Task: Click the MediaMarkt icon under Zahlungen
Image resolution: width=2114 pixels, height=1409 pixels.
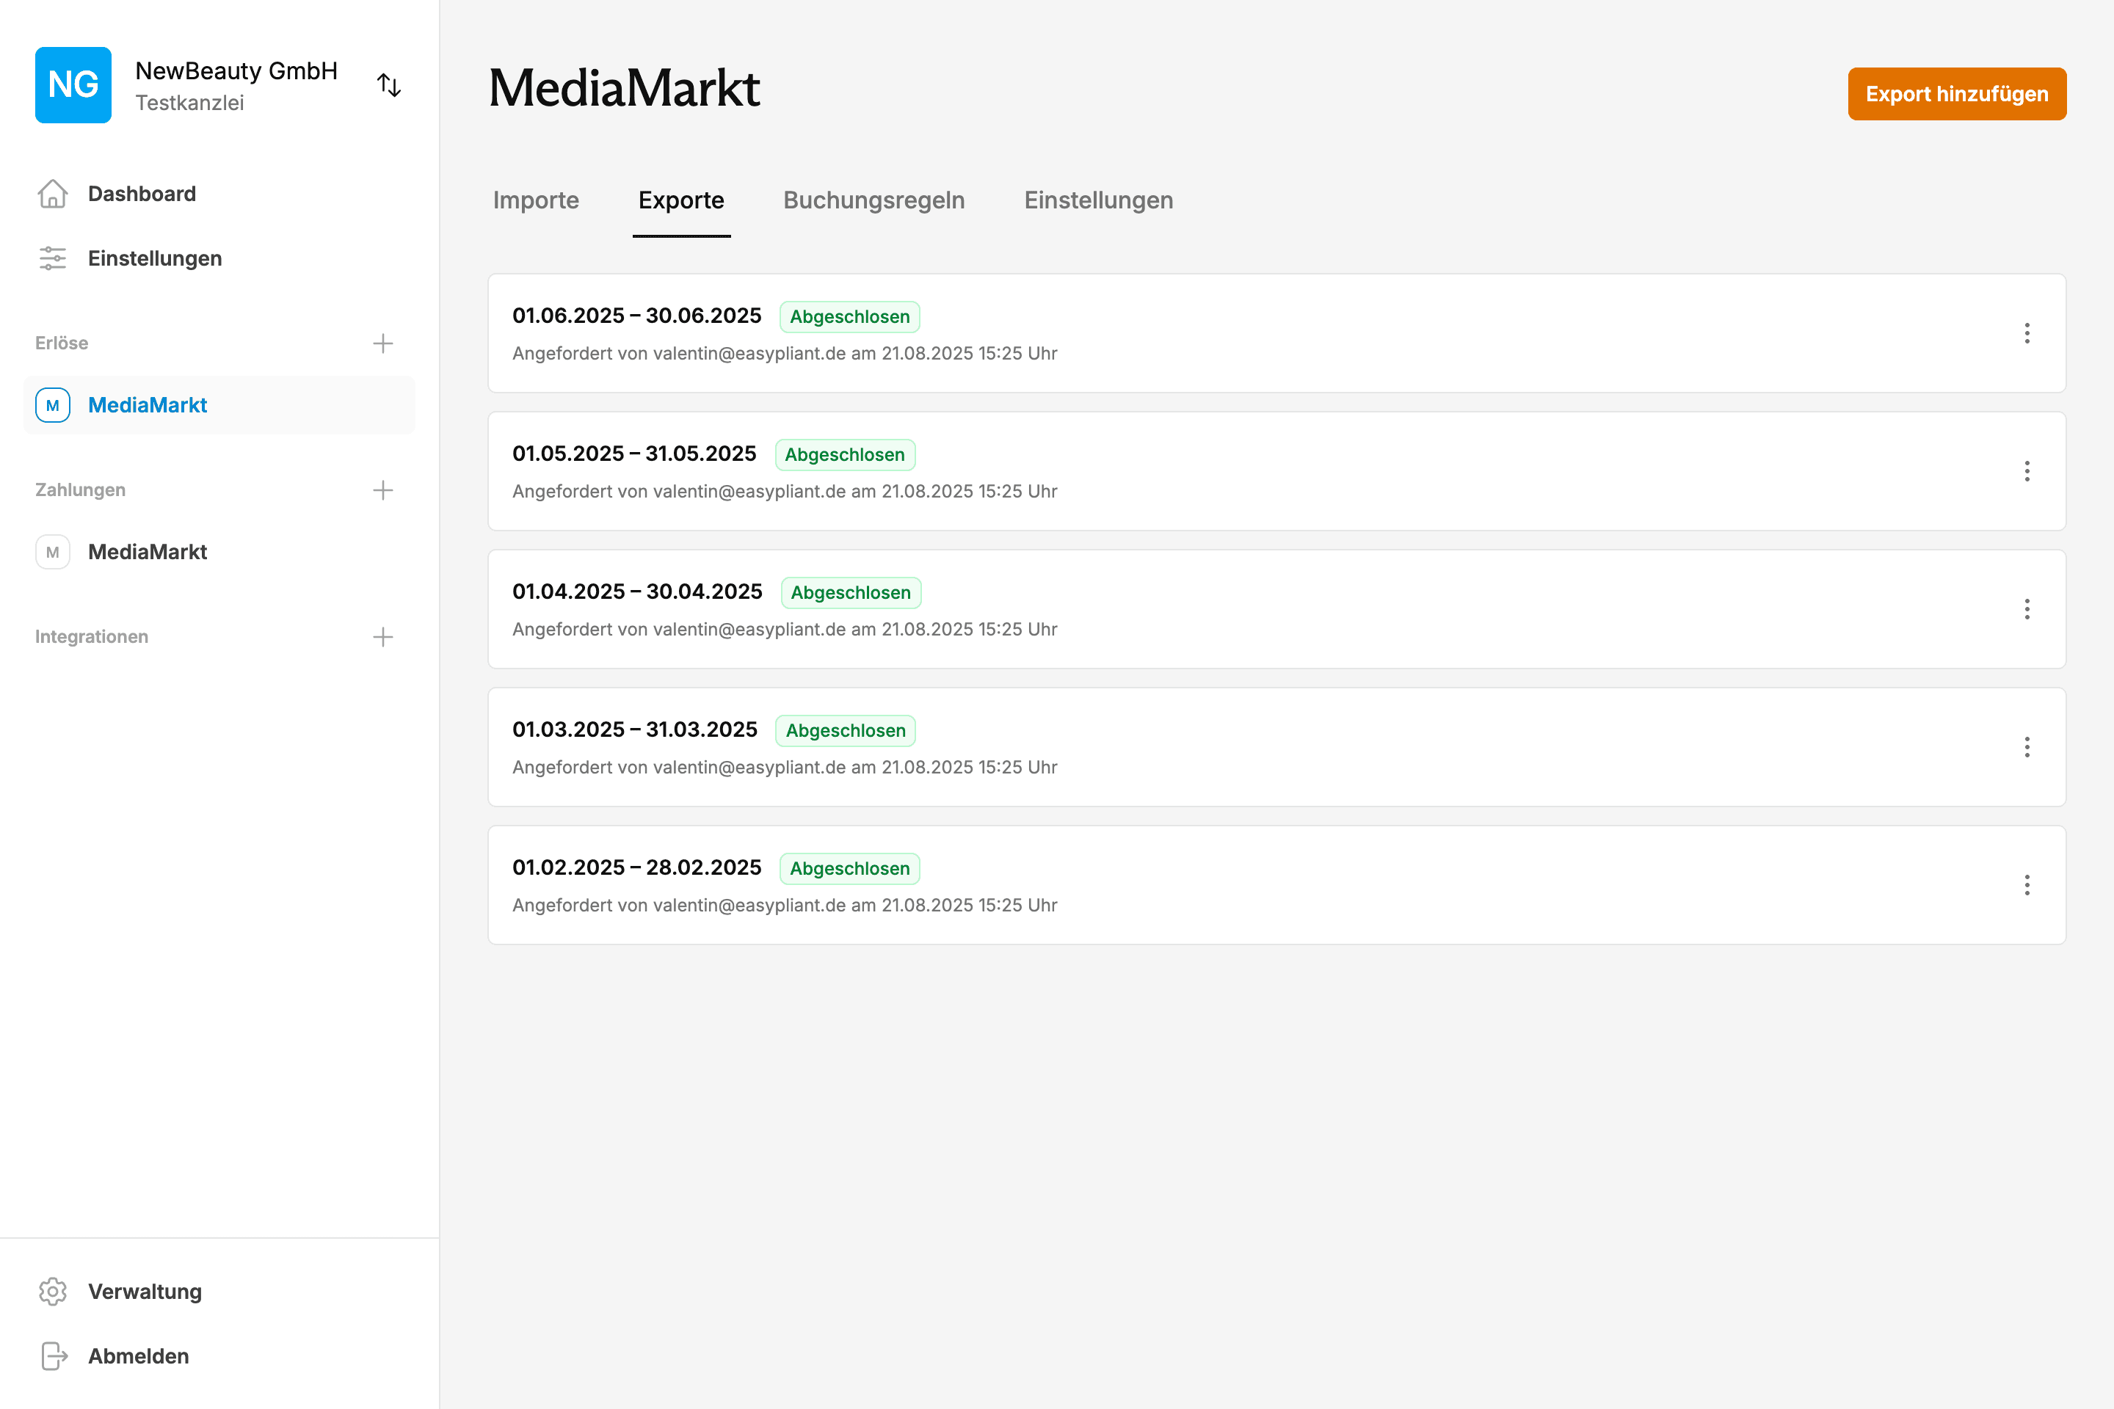Action: [x=53, y=552]
